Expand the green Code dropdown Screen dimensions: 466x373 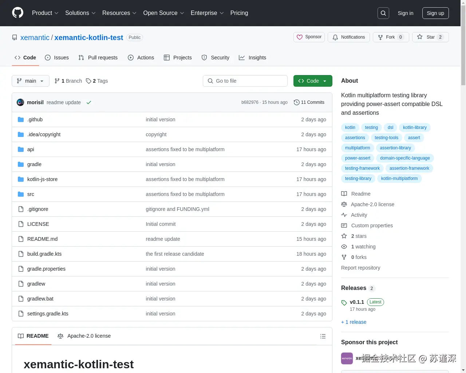click(313, 81)
